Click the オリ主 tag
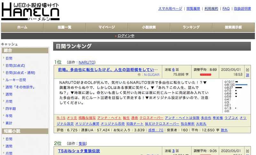The width and height of the screenshot is (256, 155). coord(72,118)
